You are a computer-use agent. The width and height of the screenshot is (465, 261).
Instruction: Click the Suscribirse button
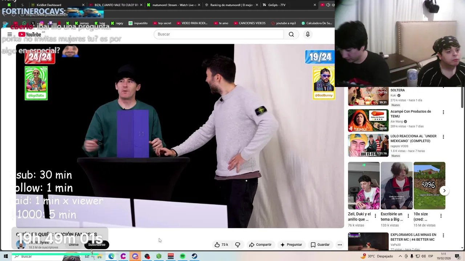(97, 245)
